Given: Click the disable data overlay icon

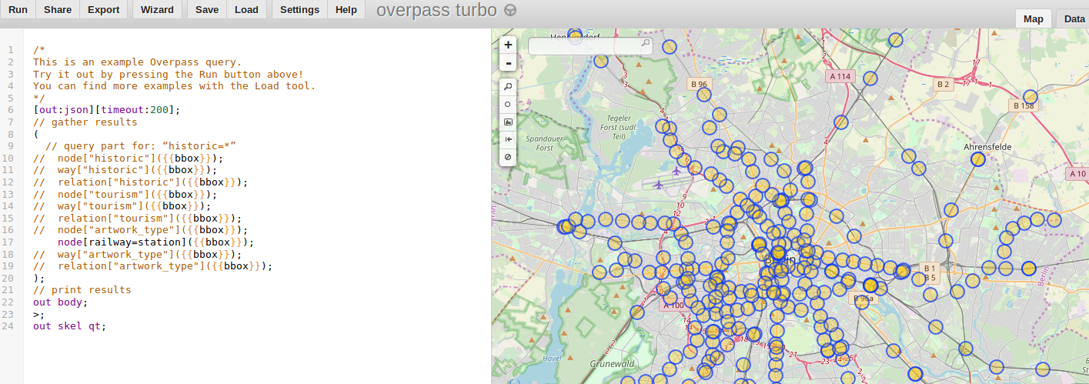Looking at the screenshot, I should (x=508, y=157).
